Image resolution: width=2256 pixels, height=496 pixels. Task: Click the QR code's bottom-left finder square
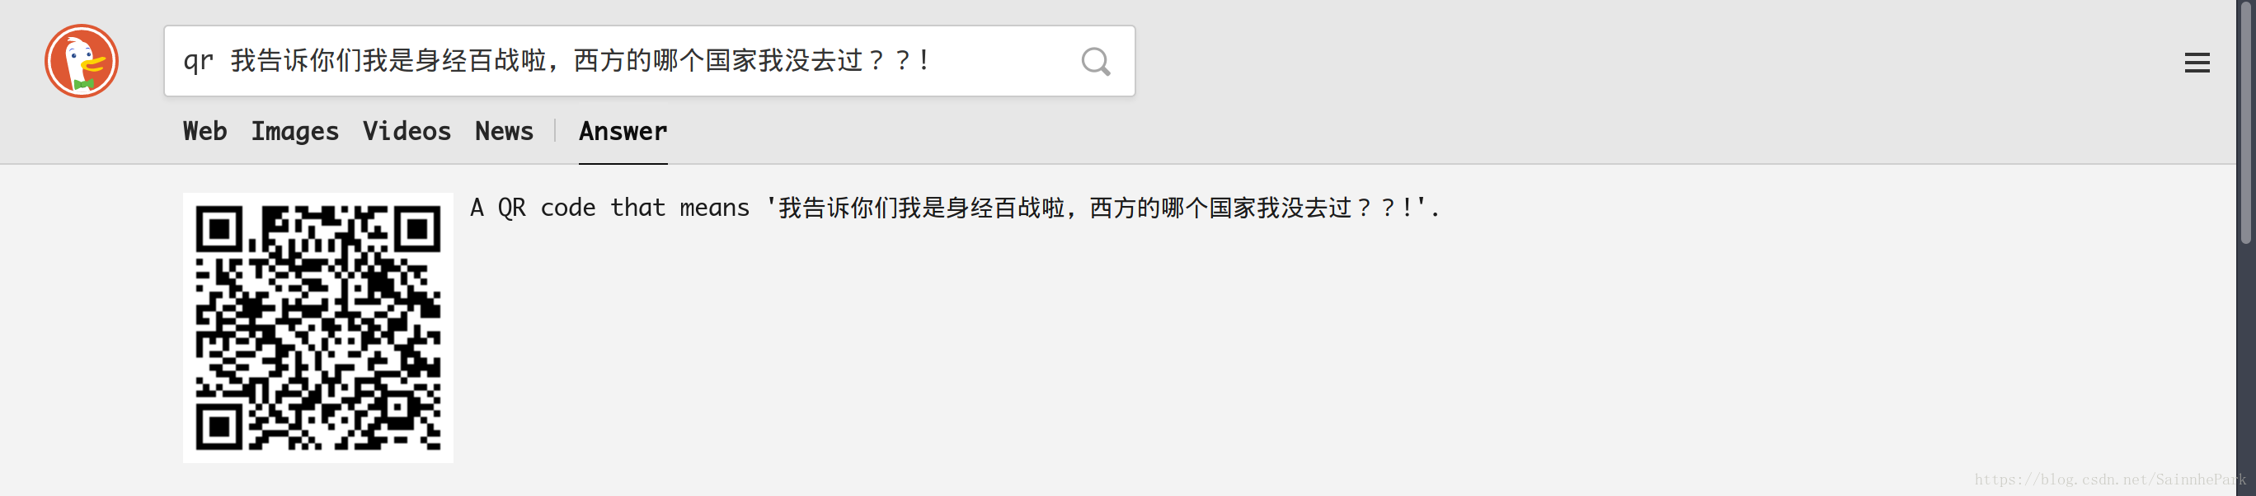(220, 427)
